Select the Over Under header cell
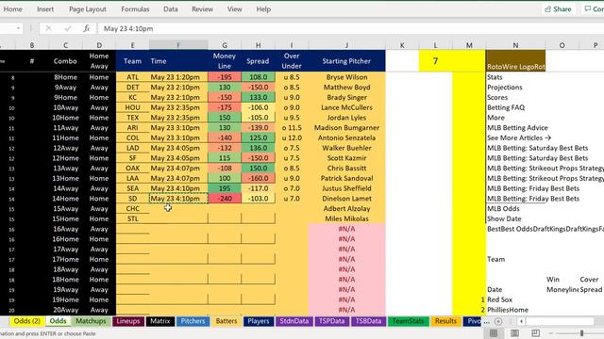Screen dimensions: 604x339 (x=292, y=60)
